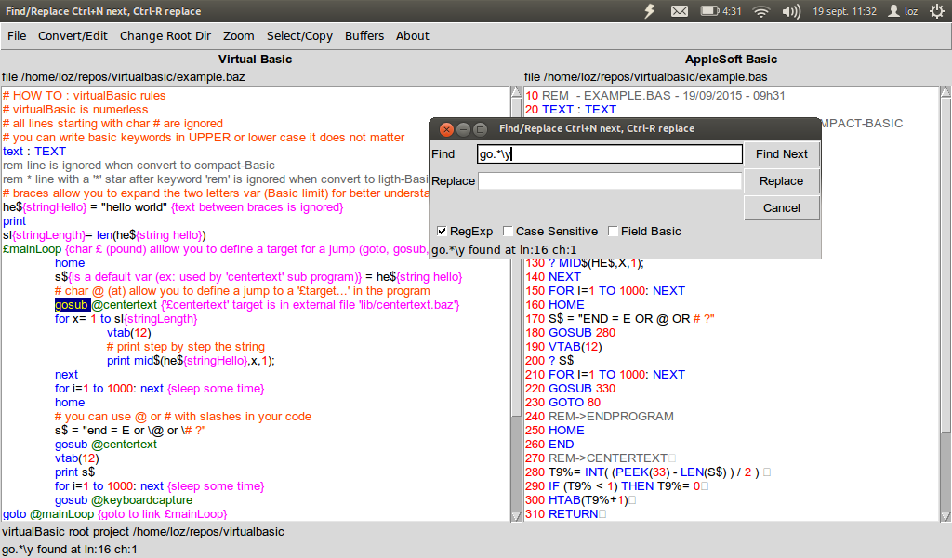The height and width of the screenshot is (558, 952).
Task: Click the Replace button
Action: tap(781, 181)
